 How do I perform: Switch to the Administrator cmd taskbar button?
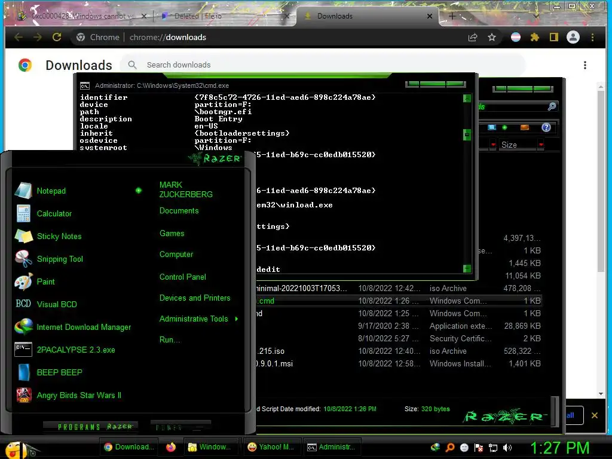[331, 447]
